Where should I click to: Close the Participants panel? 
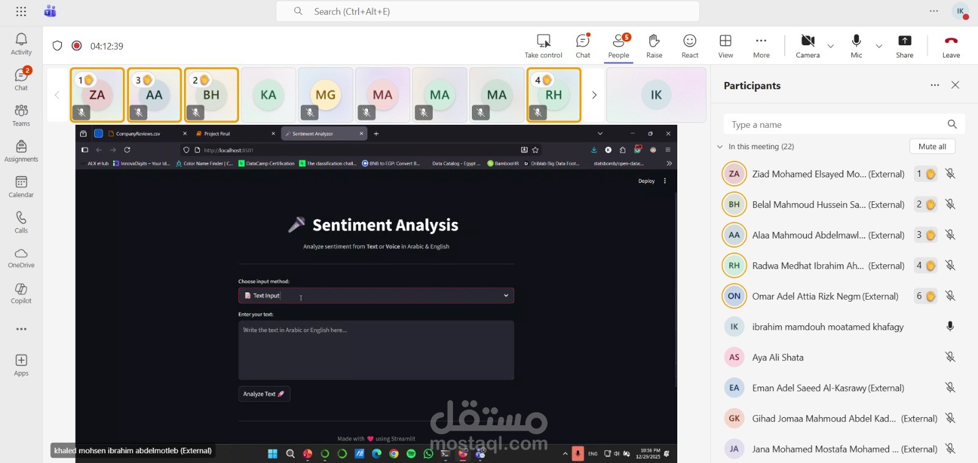pos(955,85)
